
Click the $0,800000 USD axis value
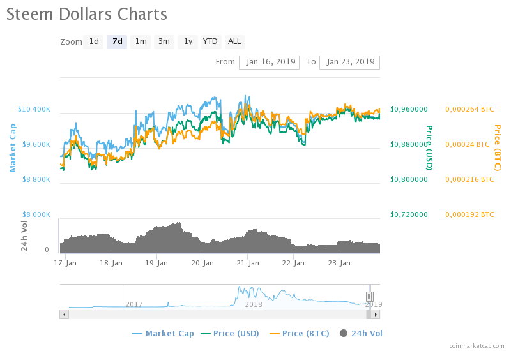[x=409, y=179]
